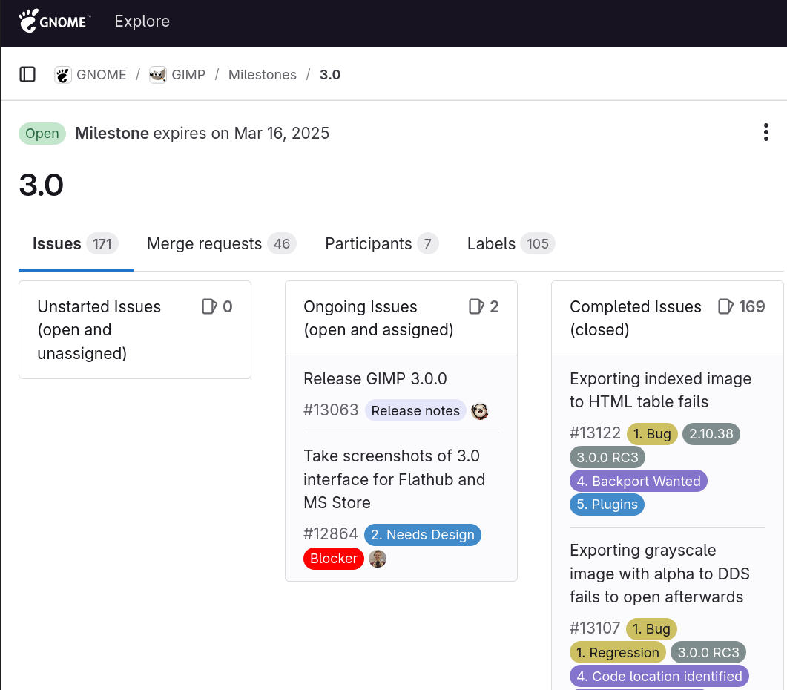
Task: Click the GNOME logo in header
Action: point(54,22)
